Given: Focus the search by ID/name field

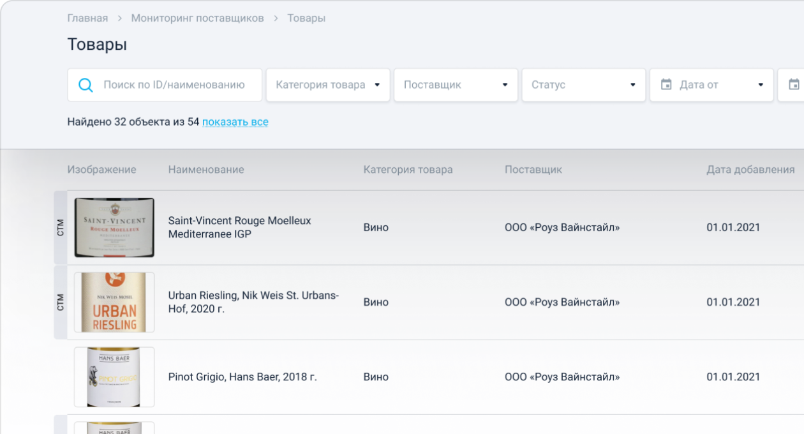Looking at the screenshot, I should (x=174, y=85).
